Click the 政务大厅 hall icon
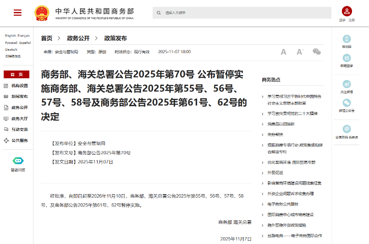The width and height of the screenshot is (369, 244). 6,119
